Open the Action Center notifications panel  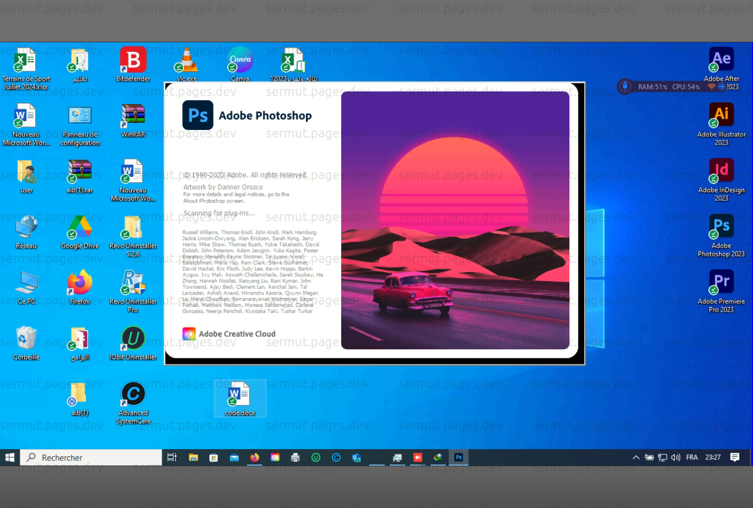click(x=735, y=457)
